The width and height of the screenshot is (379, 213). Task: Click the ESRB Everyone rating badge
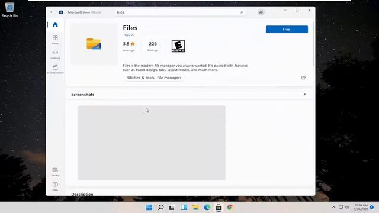coord(178,46)
